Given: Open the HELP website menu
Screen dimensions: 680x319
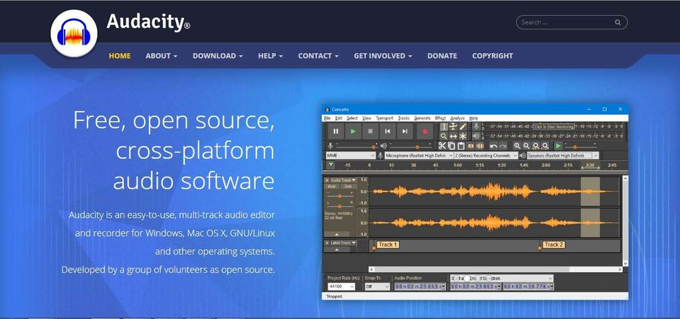Looking at the screenshot, I should [x=270, y=56].
